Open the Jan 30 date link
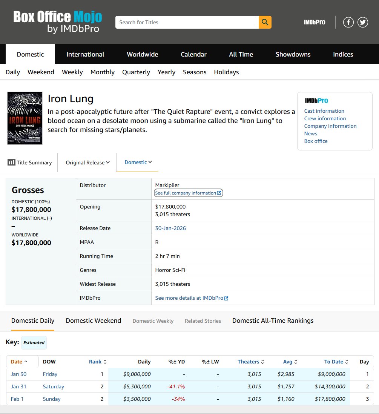 (x=18, y=374)
